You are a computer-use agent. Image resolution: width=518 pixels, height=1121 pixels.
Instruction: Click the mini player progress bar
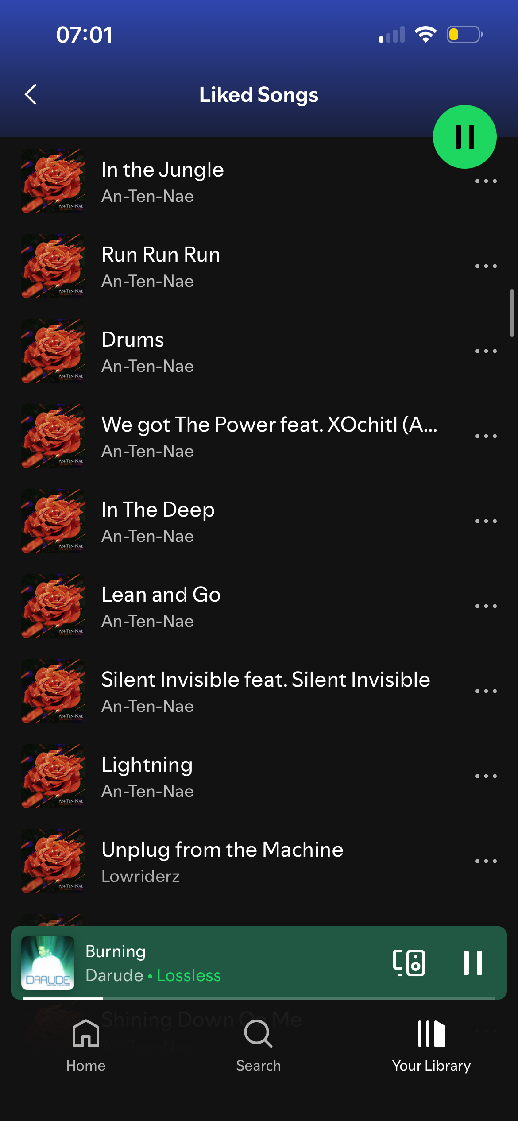coord(259,999)
